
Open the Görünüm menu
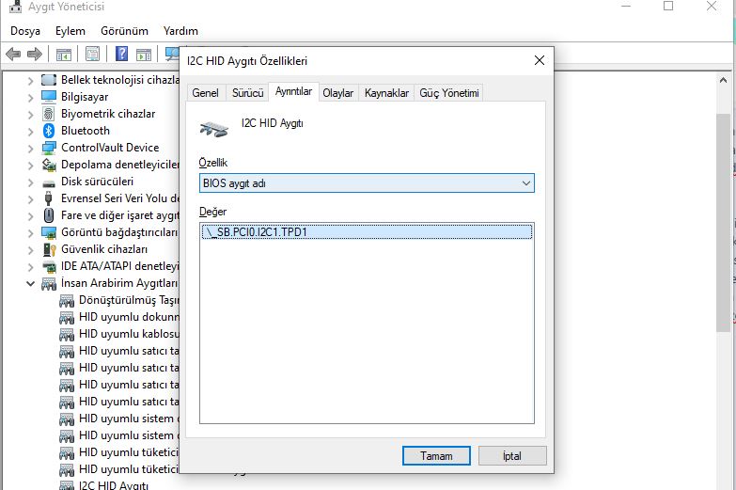[x=124, y=31]
